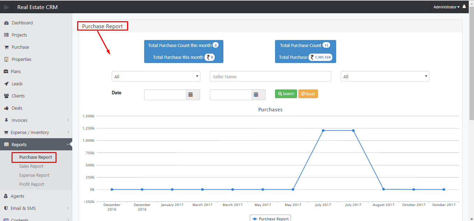The width and height of the screenshot is (474, 221).
Task: Click the Agents label in sidebar
Action: [17, 196]
